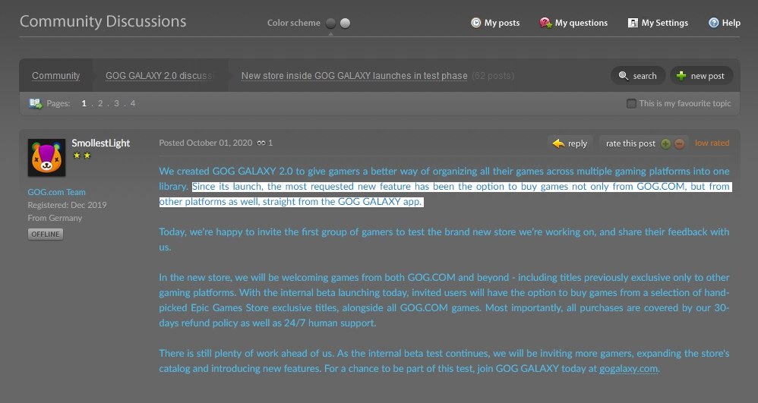Click the My posts clock icon
Viewport: 758px width, 403px height.
click(x=476, y=23)
